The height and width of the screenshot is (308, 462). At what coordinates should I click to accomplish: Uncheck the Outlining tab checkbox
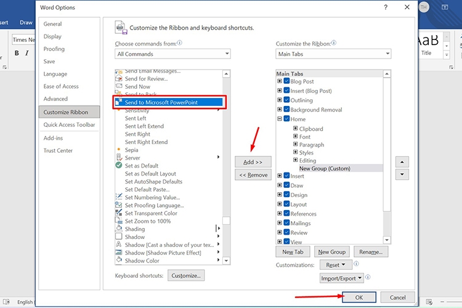(286, 100)
